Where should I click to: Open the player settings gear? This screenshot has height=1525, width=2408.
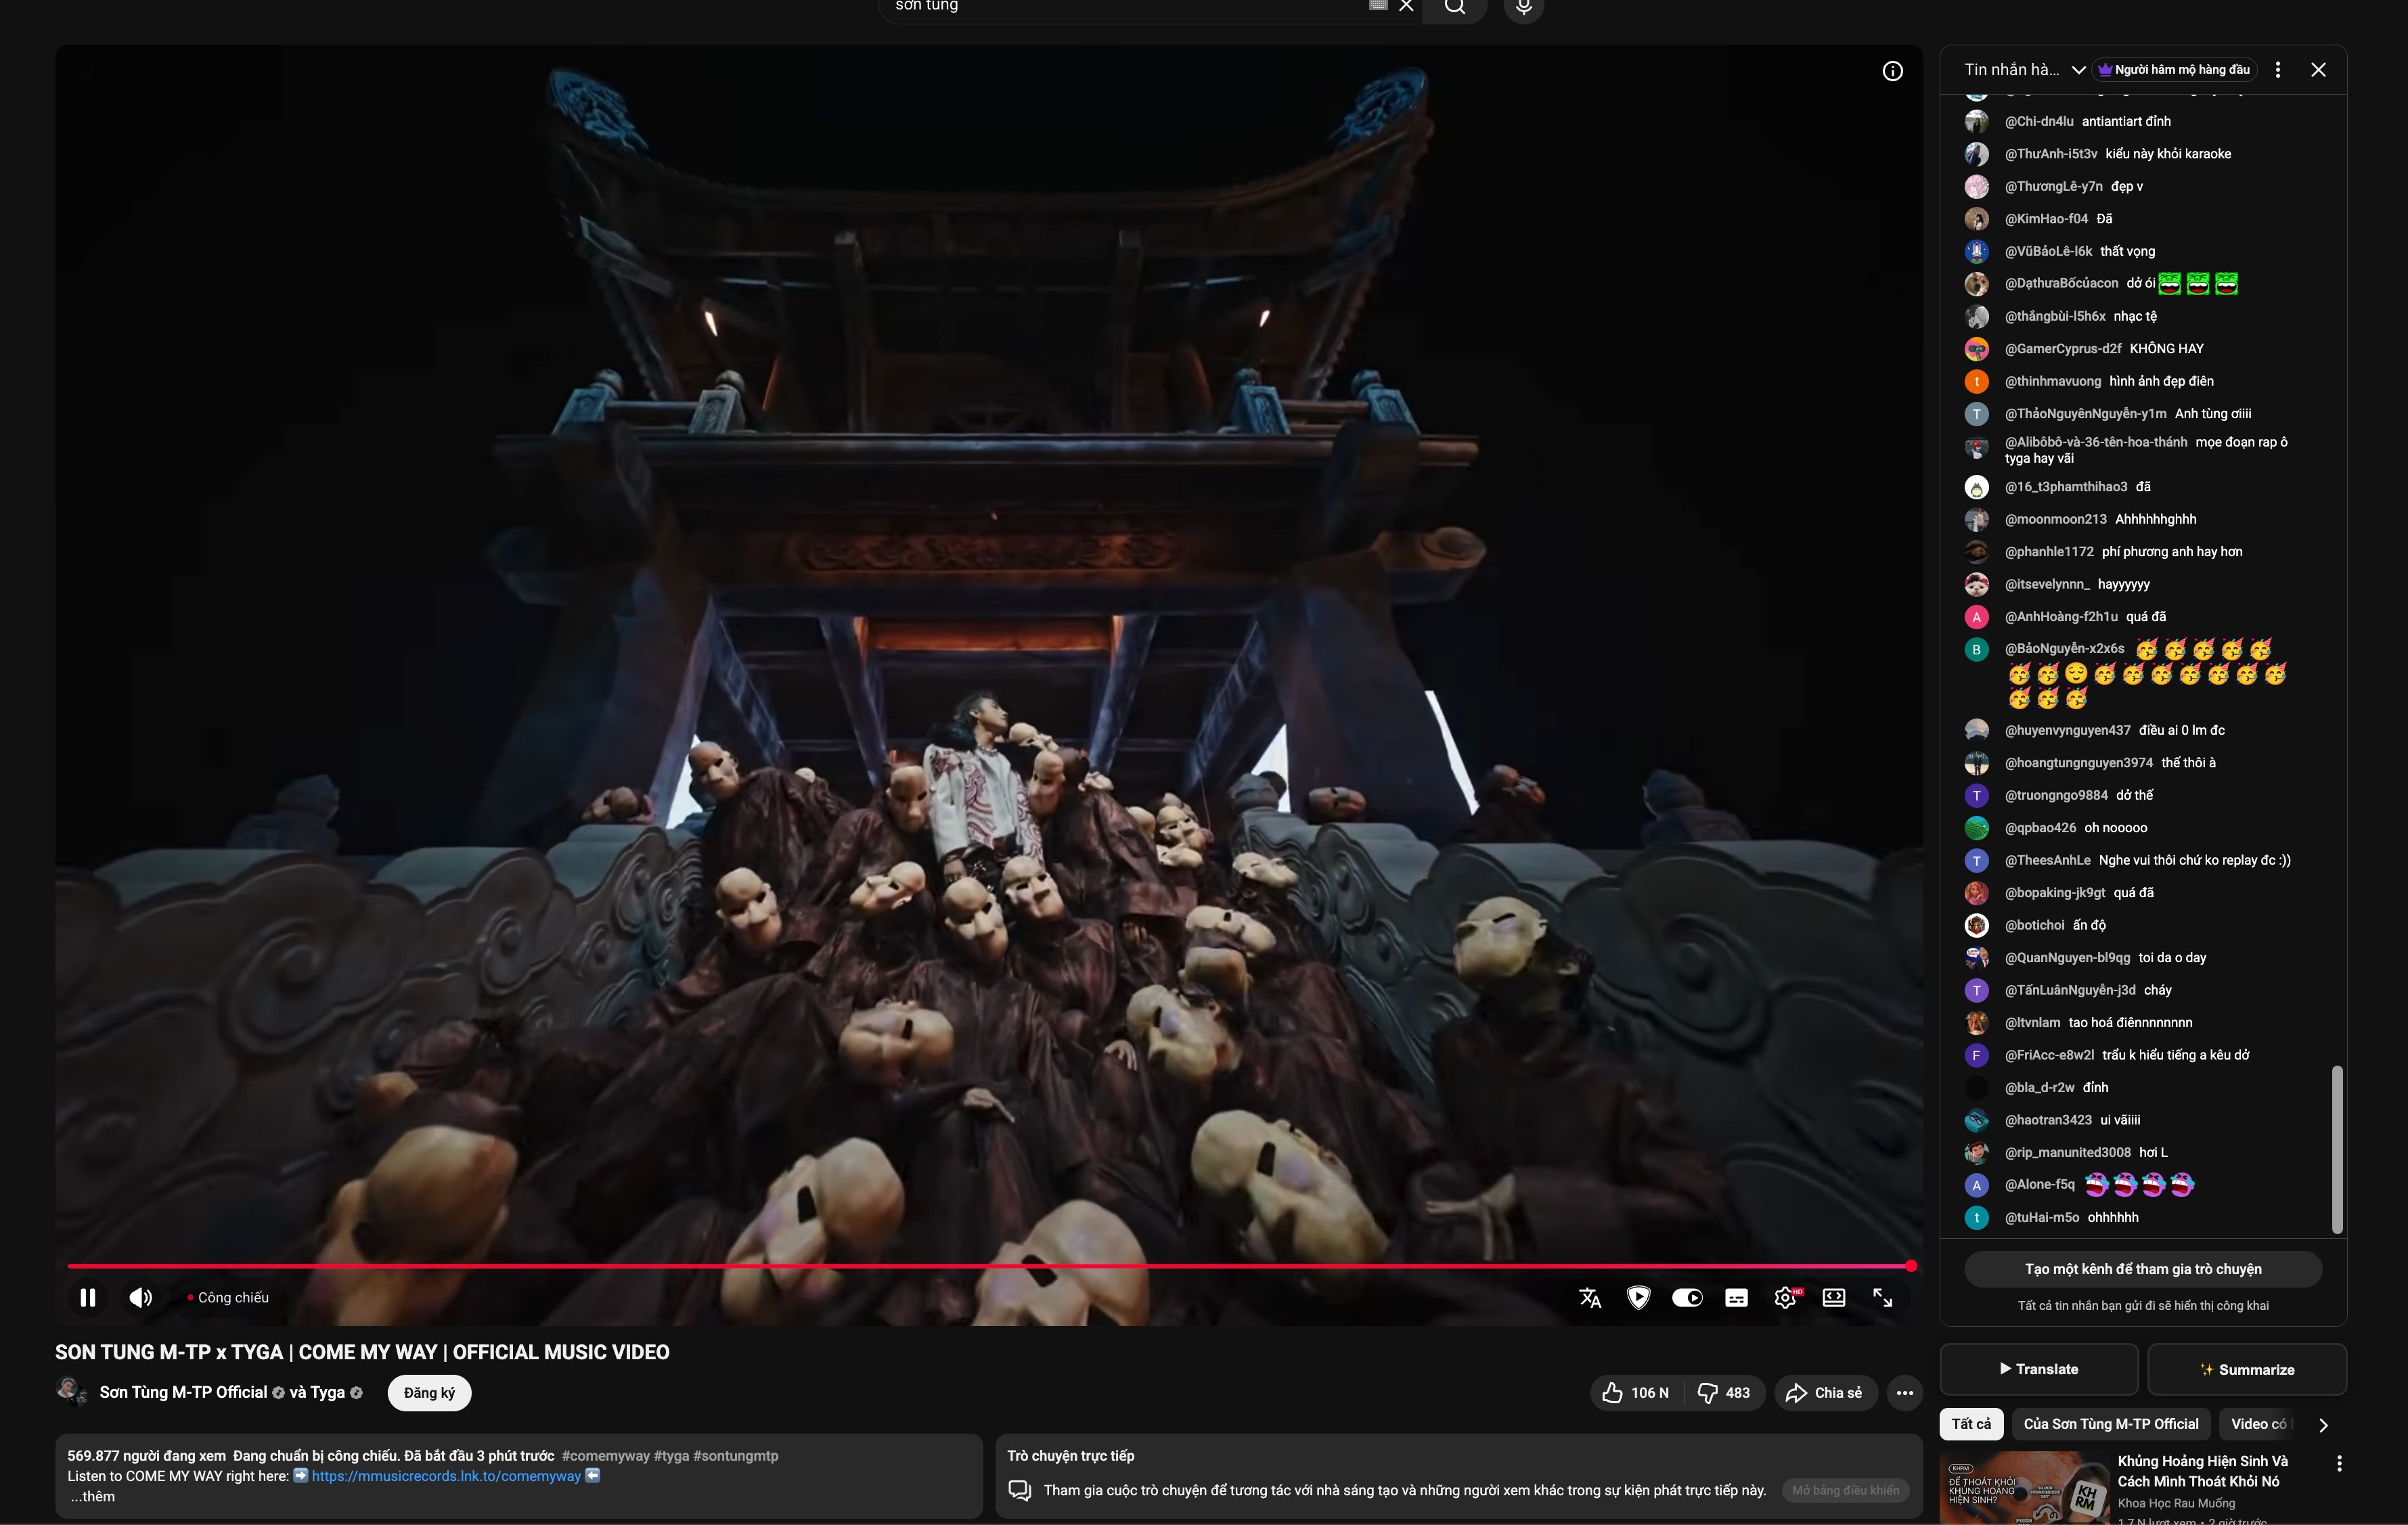tap(1785, 1297)
